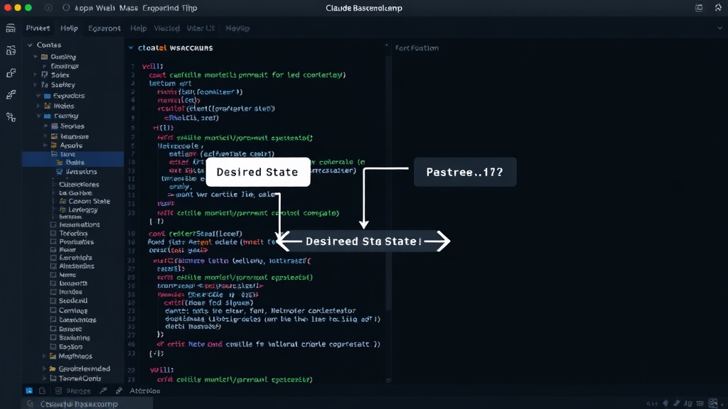This screenshot has width=728, height=409.
Task: Click the fifth activity bar icon
Action: click(11, 117)
